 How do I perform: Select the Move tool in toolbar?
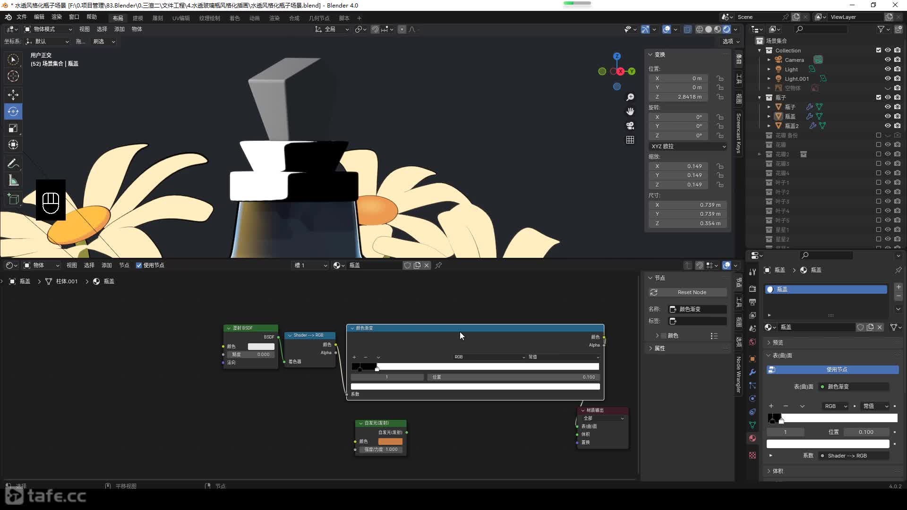coord(13,94)
